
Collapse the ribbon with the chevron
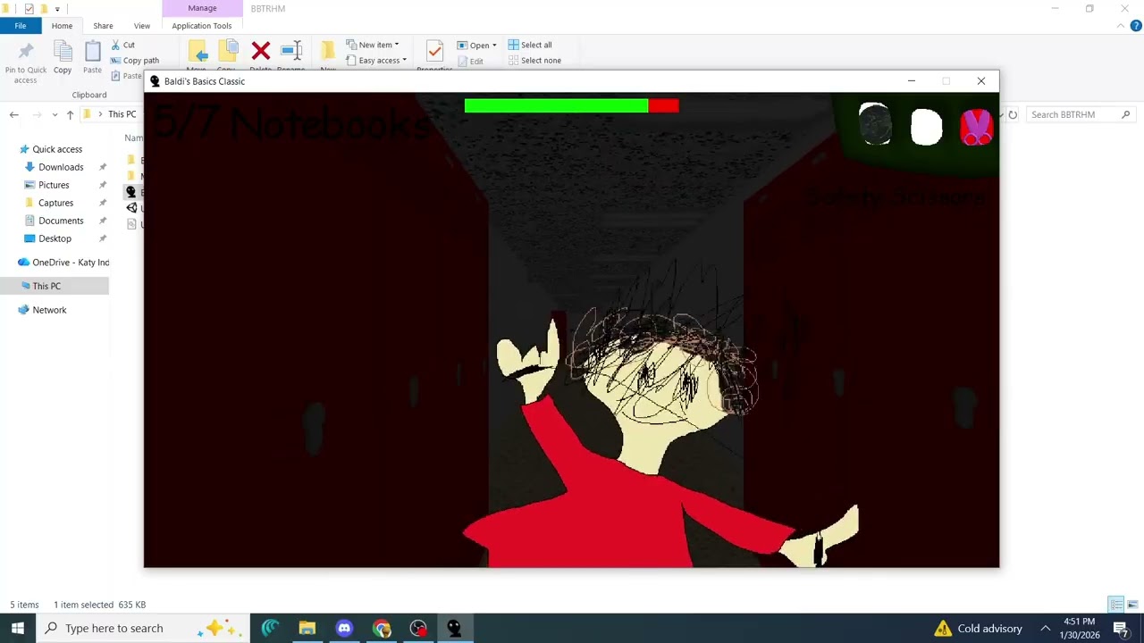click(1121, 26)
